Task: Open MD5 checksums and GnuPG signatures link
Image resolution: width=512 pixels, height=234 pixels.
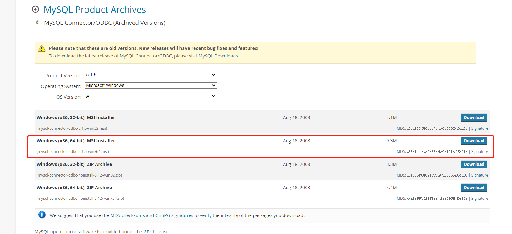Action: click(152, 215)
